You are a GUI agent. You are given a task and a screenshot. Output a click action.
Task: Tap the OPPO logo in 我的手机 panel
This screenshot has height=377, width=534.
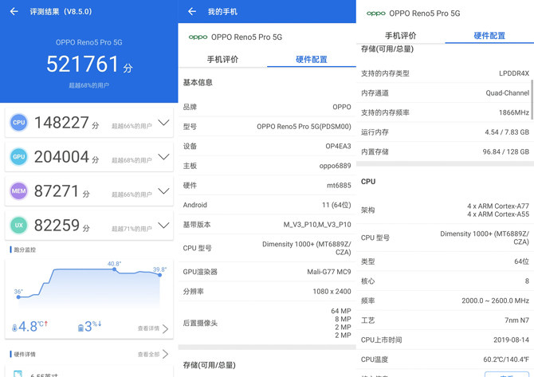tap(198, 37)
